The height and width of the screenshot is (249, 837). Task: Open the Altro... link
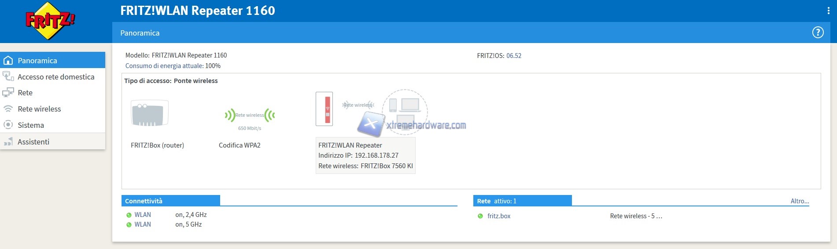coord(800,201)
